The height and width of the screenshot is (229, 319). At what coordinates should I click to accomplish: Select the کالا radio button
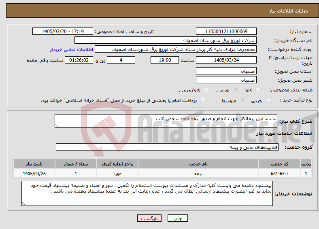tap(258, 90)
